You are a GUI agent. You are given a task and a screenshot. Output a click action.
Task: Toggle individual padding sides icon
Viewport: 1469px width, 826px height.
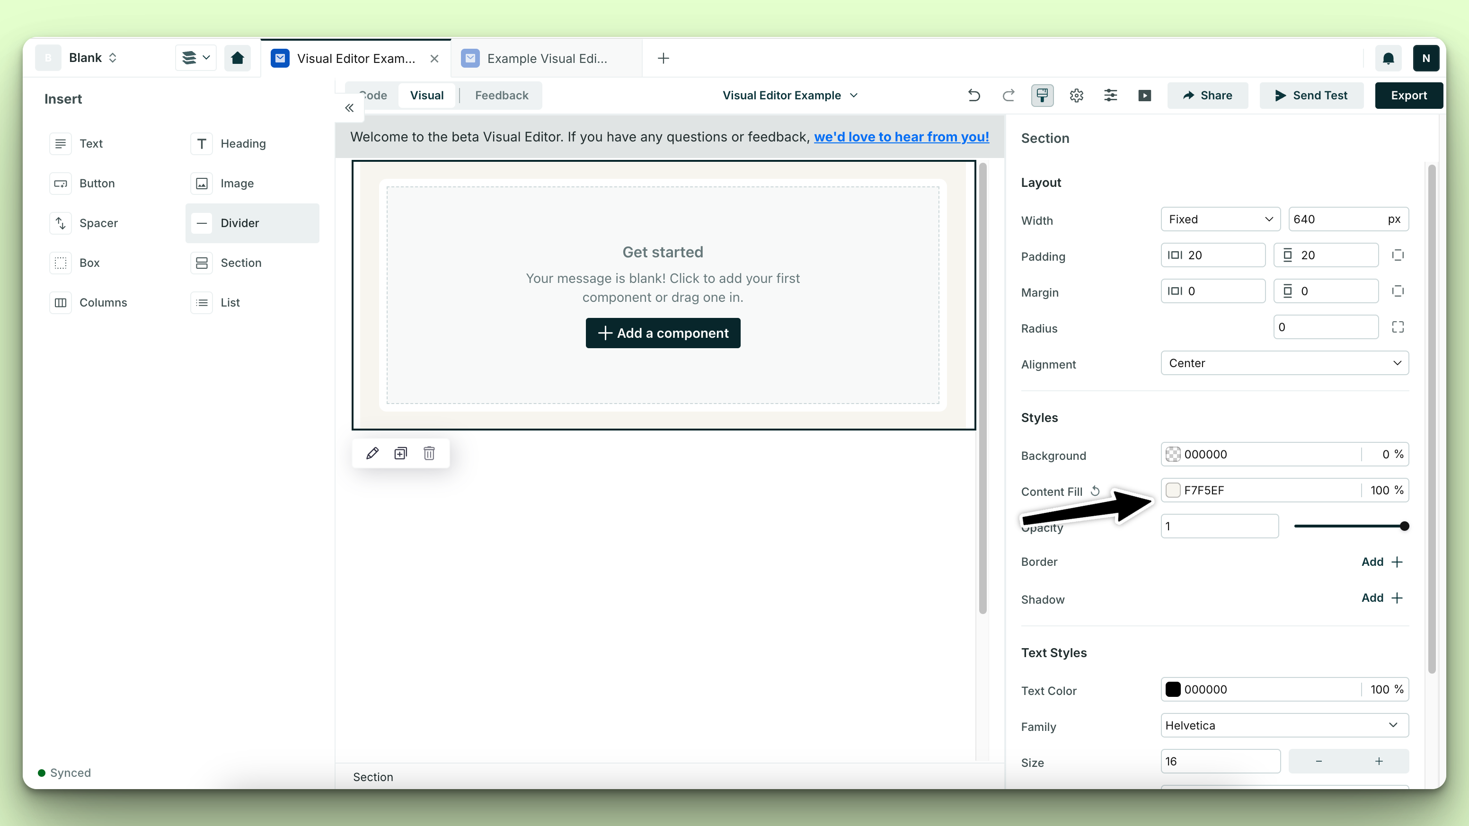1397,255
